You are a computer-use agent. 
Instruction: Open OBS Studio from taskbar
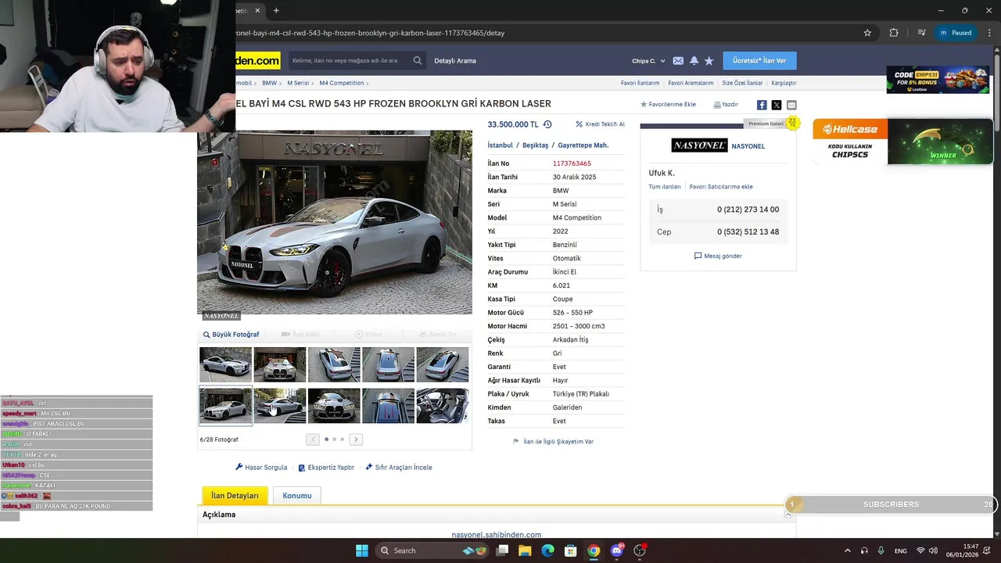coord(640,550)
